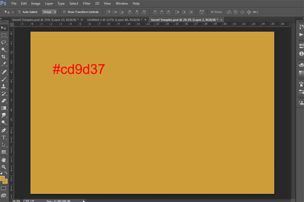Viewport: 304px width, 202px height.
Task: Open the Layer menu
Action: tap(49, 3)
